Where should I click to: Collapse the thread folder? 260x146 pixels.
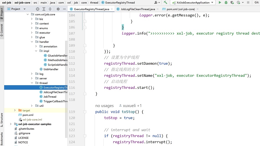(32, 83)
